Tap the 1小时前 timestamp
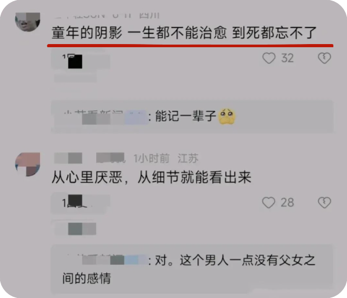Image resolution: width=347 pixels, height=298 pixels. point(152,158)
